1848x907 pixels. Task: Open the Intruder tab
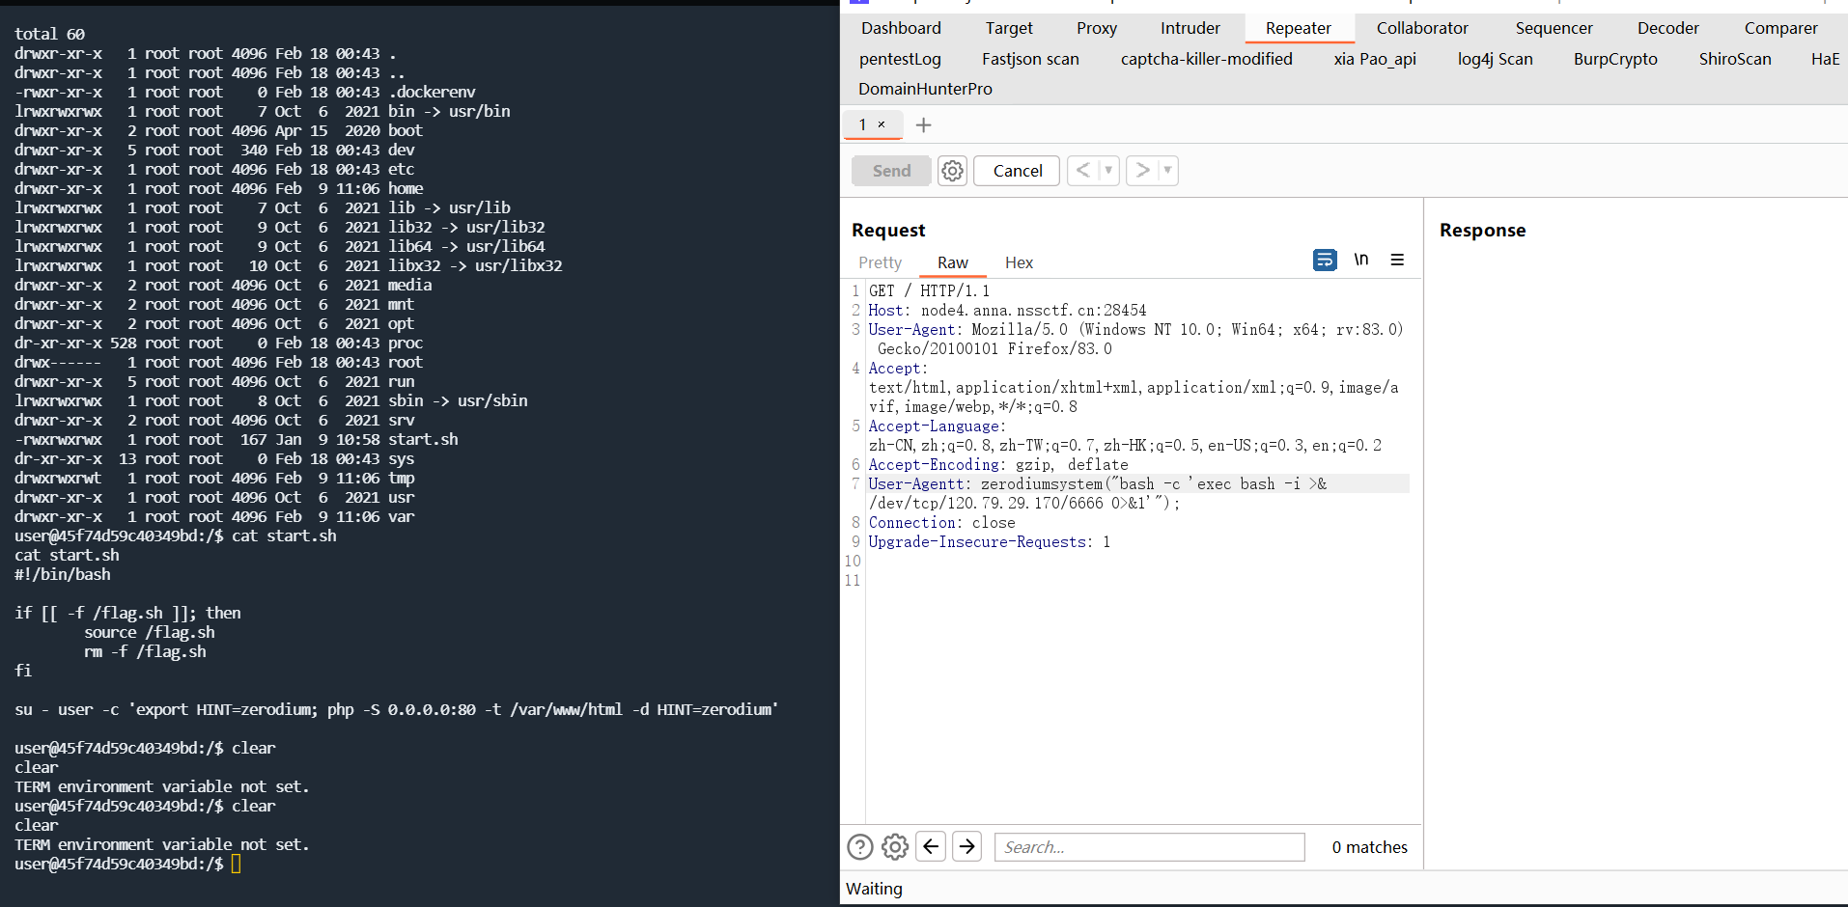coord(1190,28)
